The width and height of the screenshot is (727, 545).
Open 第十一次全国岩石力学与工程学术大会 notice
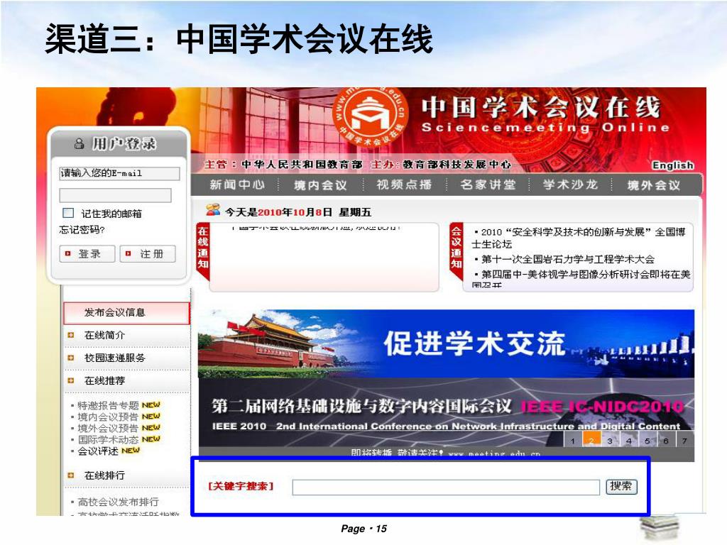pyautogui.click(x=568, y=259)
